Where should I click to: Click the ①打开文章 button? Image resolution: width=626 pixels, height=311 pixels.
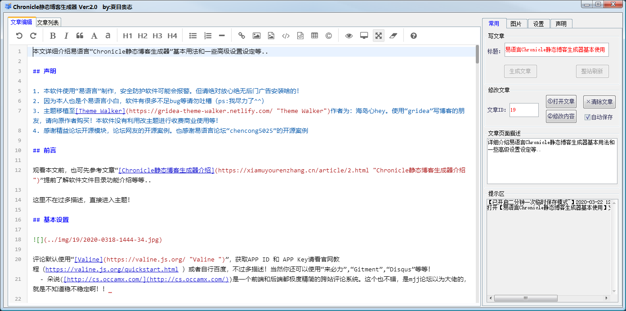tap(561, 102)
